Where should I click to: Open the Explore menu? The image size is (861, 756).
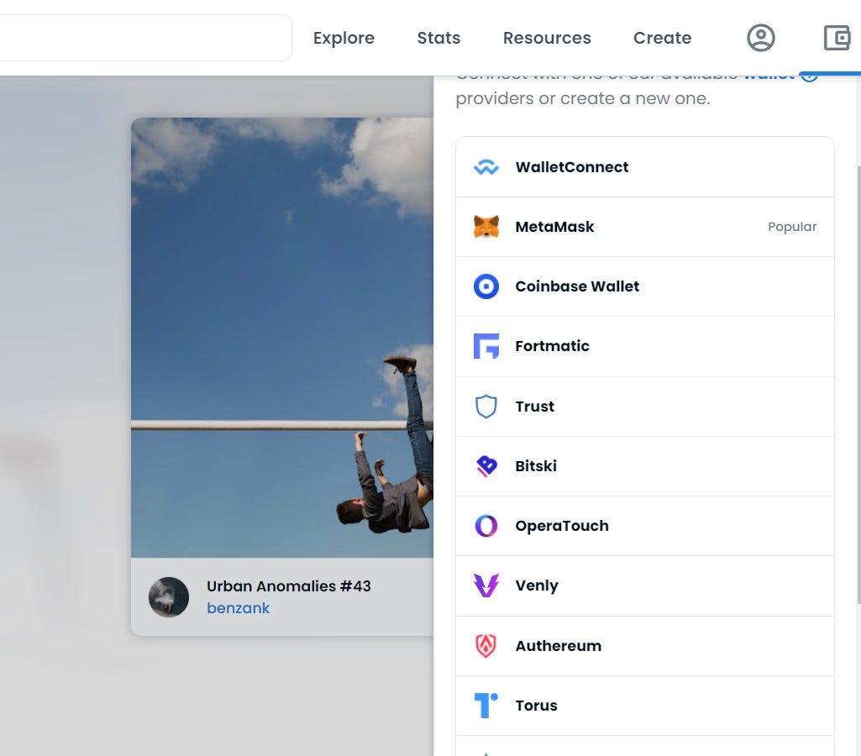[x=344, y=38]
